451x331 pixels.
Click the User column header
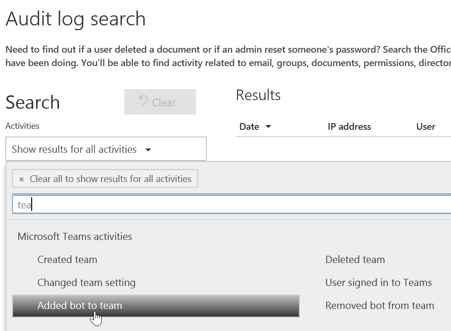coord(426,127)
